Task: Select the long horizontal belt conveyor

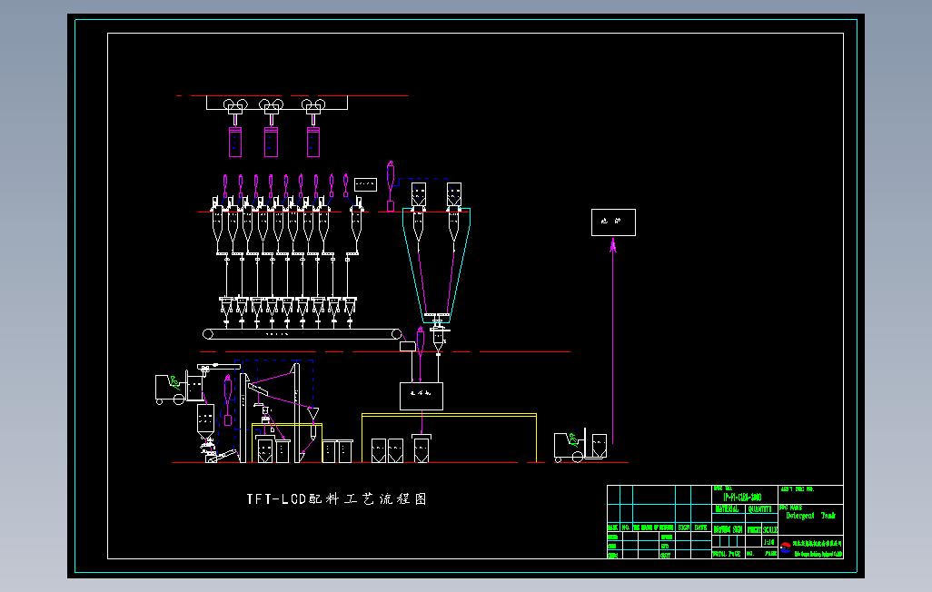Action: click(302, 334)
